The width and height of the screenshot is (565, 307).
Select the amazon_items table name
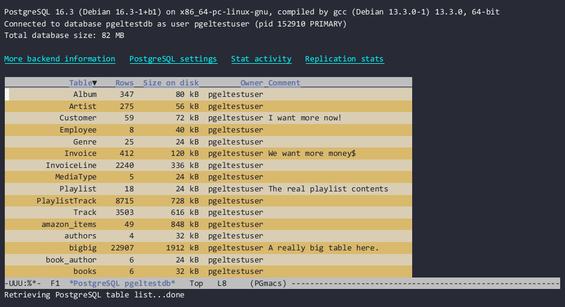pyautogui.click(x=69, y=224)
